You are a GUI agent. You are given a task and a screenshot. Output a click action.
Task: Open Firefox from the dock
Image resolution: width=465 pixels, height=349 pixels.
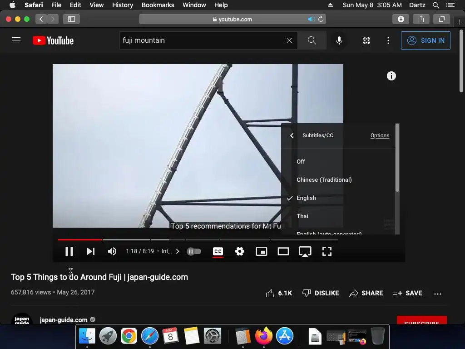(264, 336)
